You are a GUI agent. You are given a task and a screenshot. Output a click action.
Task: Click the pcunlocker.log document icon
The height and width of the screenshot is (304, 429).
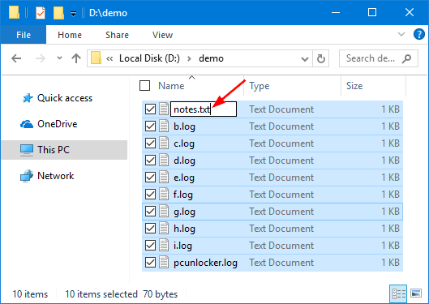pyautogui.click(x=164, y=262)
